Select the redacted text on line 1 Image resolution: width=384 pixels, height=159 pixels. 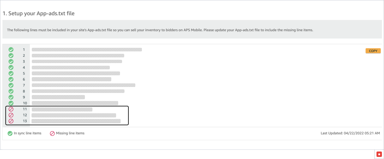click(87, 50)
